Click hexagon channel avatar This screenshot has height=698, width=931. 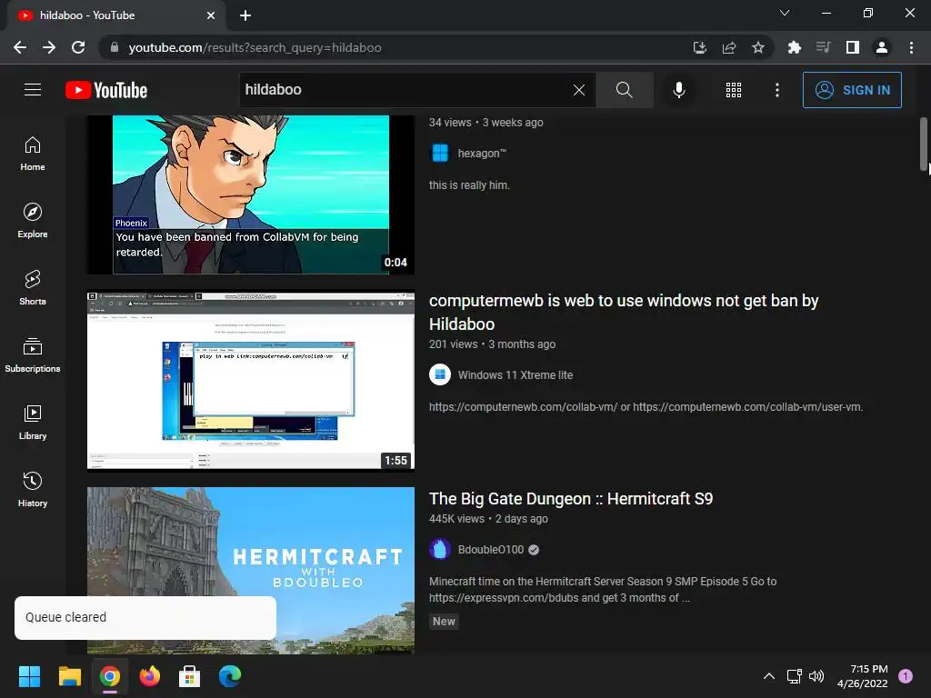click(x=440, y=153)
